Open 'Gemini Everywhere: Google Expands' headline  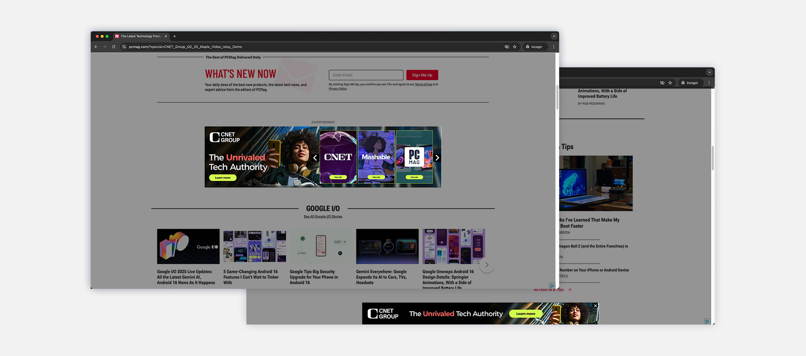(x=381, y=277)
